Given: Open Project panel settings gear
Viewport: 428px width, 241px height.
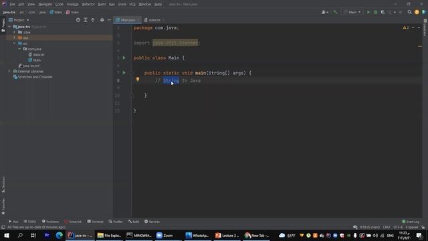Looking at the screenshot, I should click(102, 20).
